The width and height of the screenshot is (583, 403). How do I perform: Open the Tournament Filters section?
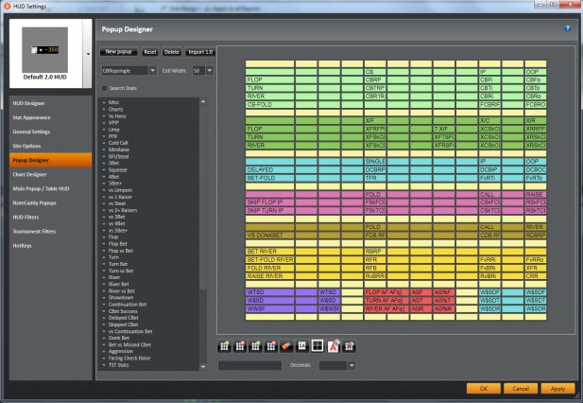[x=51, y=231]
